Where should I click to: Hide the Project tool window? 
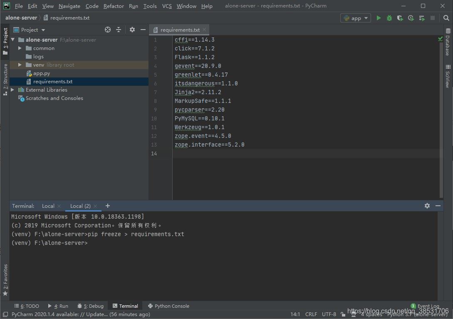click(x=143, y=30)
